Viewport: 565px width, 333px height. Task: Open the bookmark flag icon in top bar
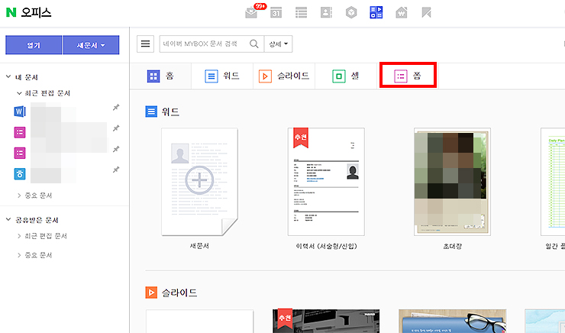[x=426, y=13]
